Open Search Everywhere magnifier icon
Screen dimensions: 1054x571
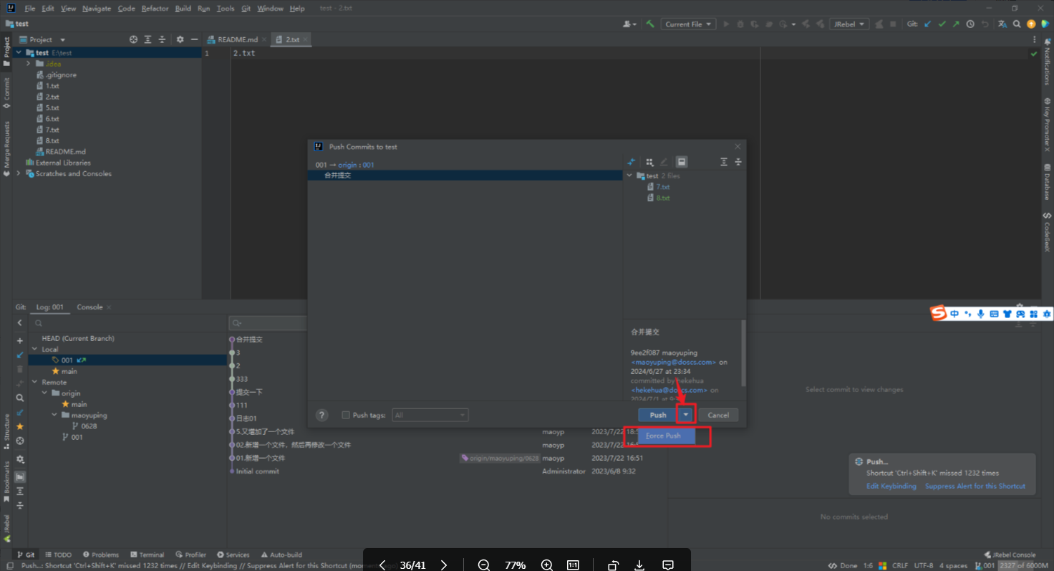tap(1017, 24)
